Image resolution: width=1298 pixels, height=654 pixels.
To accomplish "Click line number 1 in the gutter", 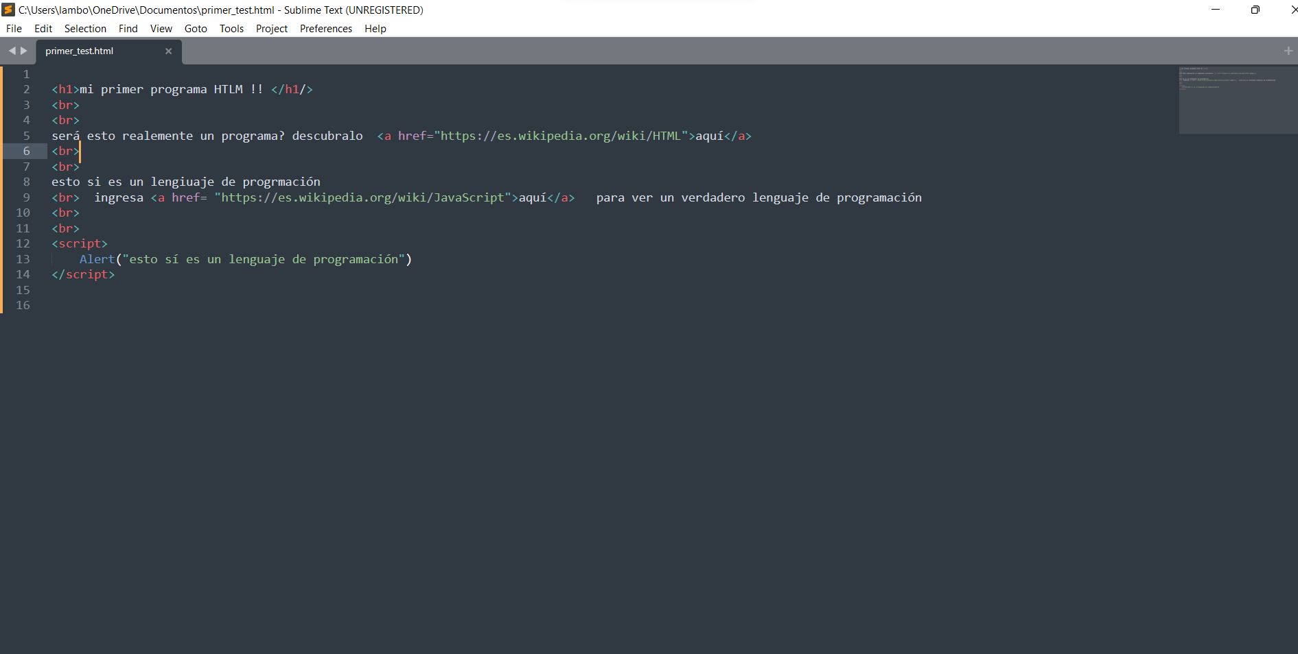I will click(27, 74).
